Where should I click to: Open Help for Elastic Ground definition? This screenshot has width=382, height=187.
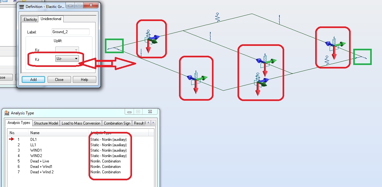click(84, 79)
